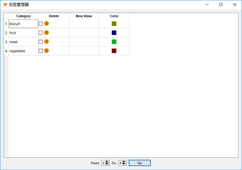Click the trash icon in the meat row

47,42
